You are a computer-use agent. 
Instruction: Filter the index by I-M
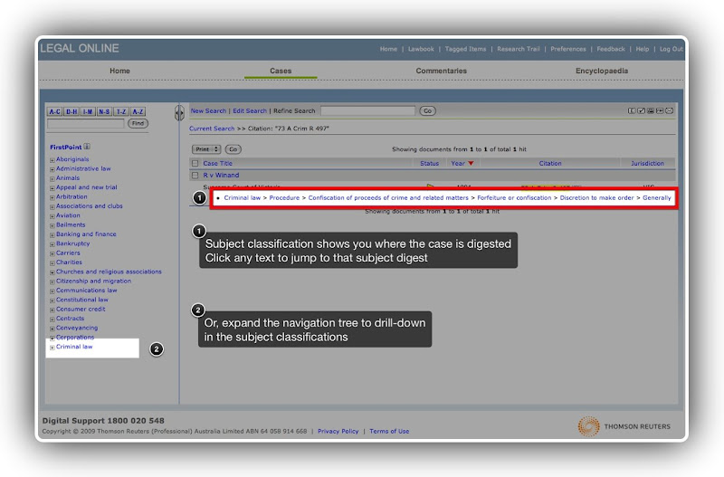pyautogui.click(x=88, y=111)
